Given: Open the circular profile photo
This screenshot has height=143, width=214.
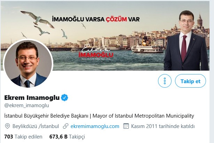Looking at the screenshot, I should [28, 64].
